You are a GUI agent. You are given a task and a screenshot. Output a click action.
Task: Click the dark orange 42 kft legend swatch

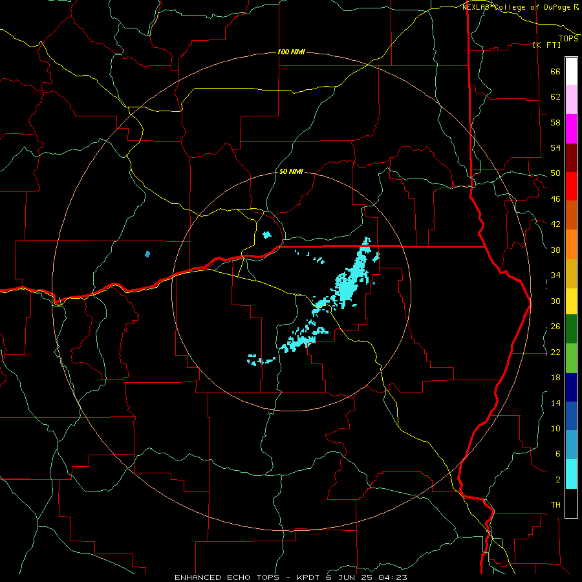click(x=571, y=215)
